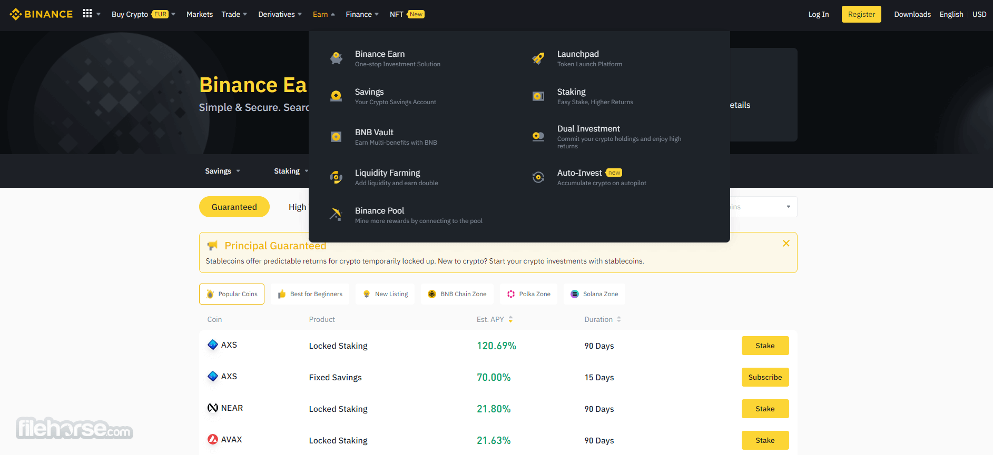Select the High tab

click(x=297, y=207)
